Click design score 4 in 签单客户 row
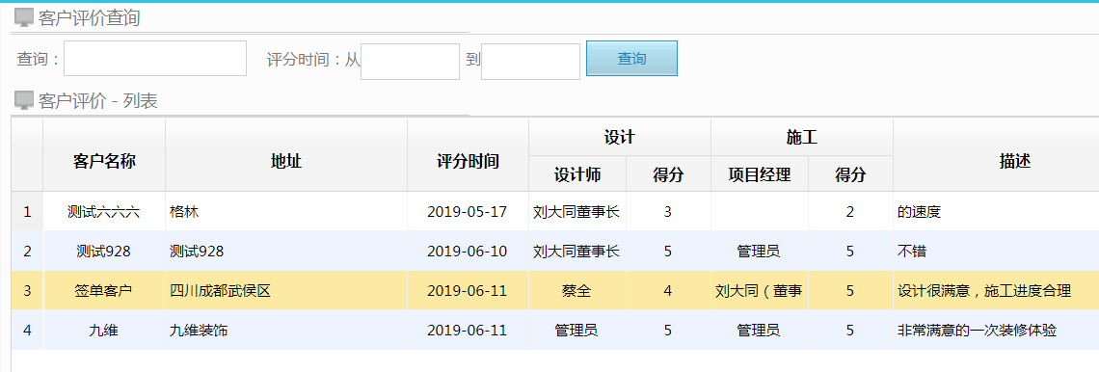 tap(668, 290)
